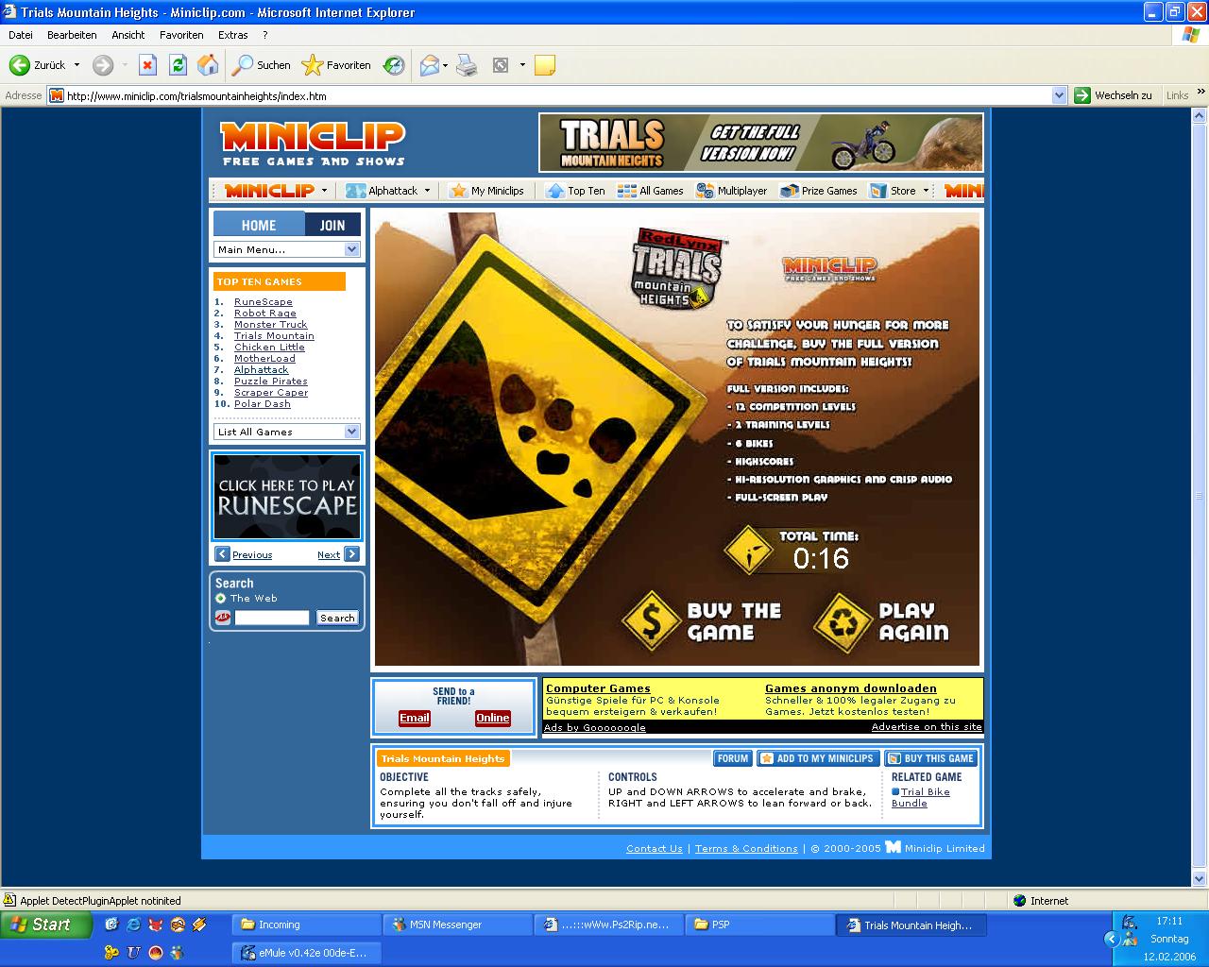
Task: Click the Terms & Conditions link
Action: 746,849
